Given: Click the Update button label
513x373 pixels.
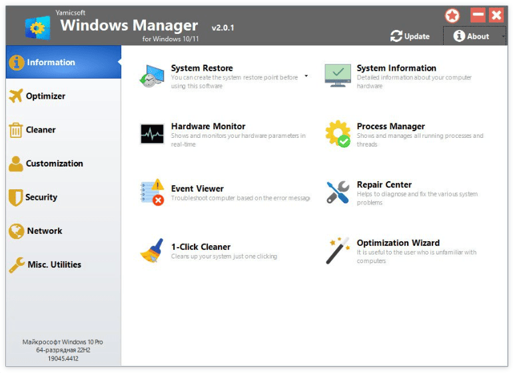Looking at the screenshot, I should coord(417,37).
